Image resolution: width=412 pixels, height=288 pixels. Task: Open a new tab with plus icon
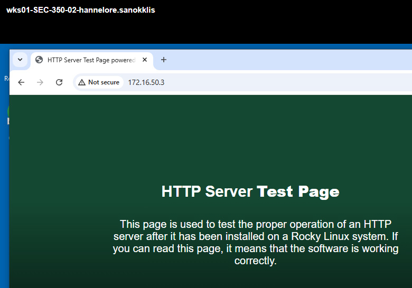point(164,60)
